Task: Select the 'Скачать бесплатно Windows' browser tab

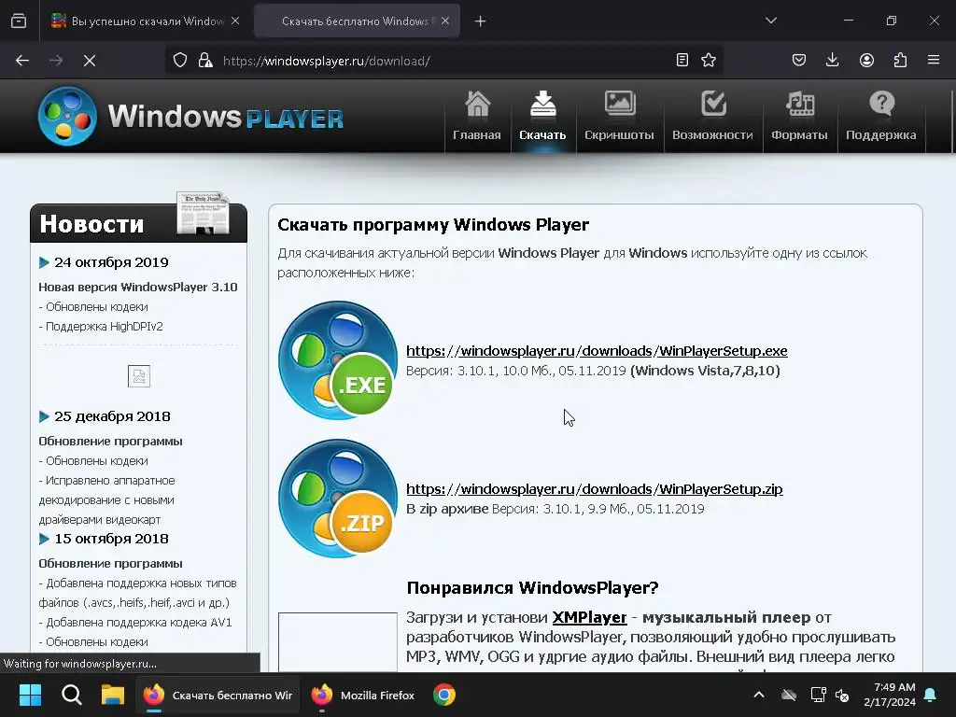Action: click(x=358, y=21)
